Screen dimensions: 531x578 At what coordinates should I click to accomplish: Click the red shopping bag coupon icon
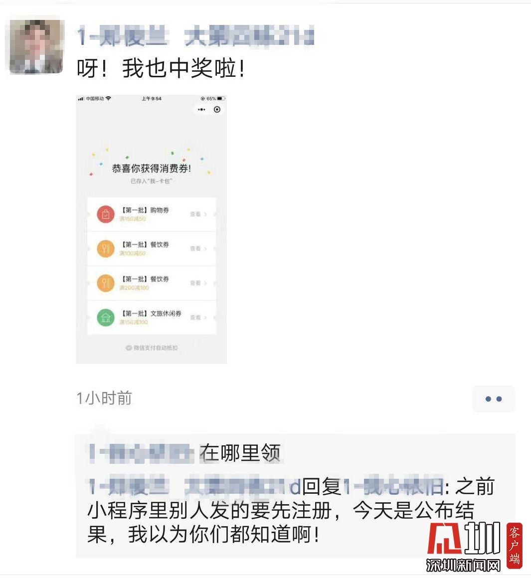106,214
